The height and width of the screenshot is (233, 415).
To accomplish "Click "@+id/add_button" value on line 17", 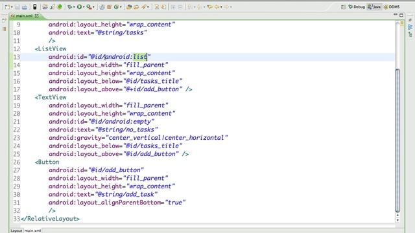I will click(x=153, y=89).
